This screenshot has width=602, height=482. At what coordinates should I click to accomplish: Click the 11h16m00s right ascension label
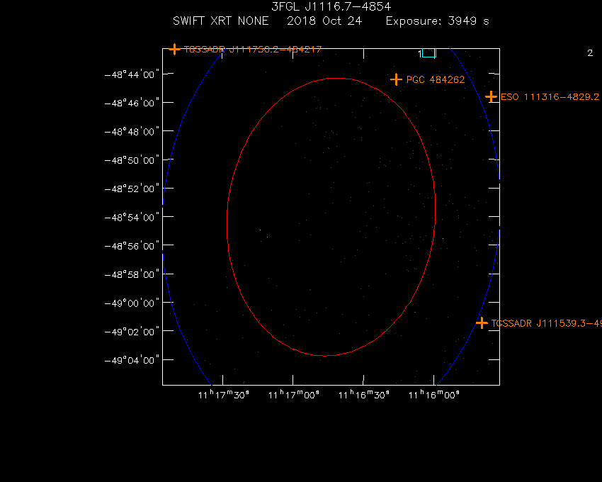pyautogui.click(x=434, y=395)
